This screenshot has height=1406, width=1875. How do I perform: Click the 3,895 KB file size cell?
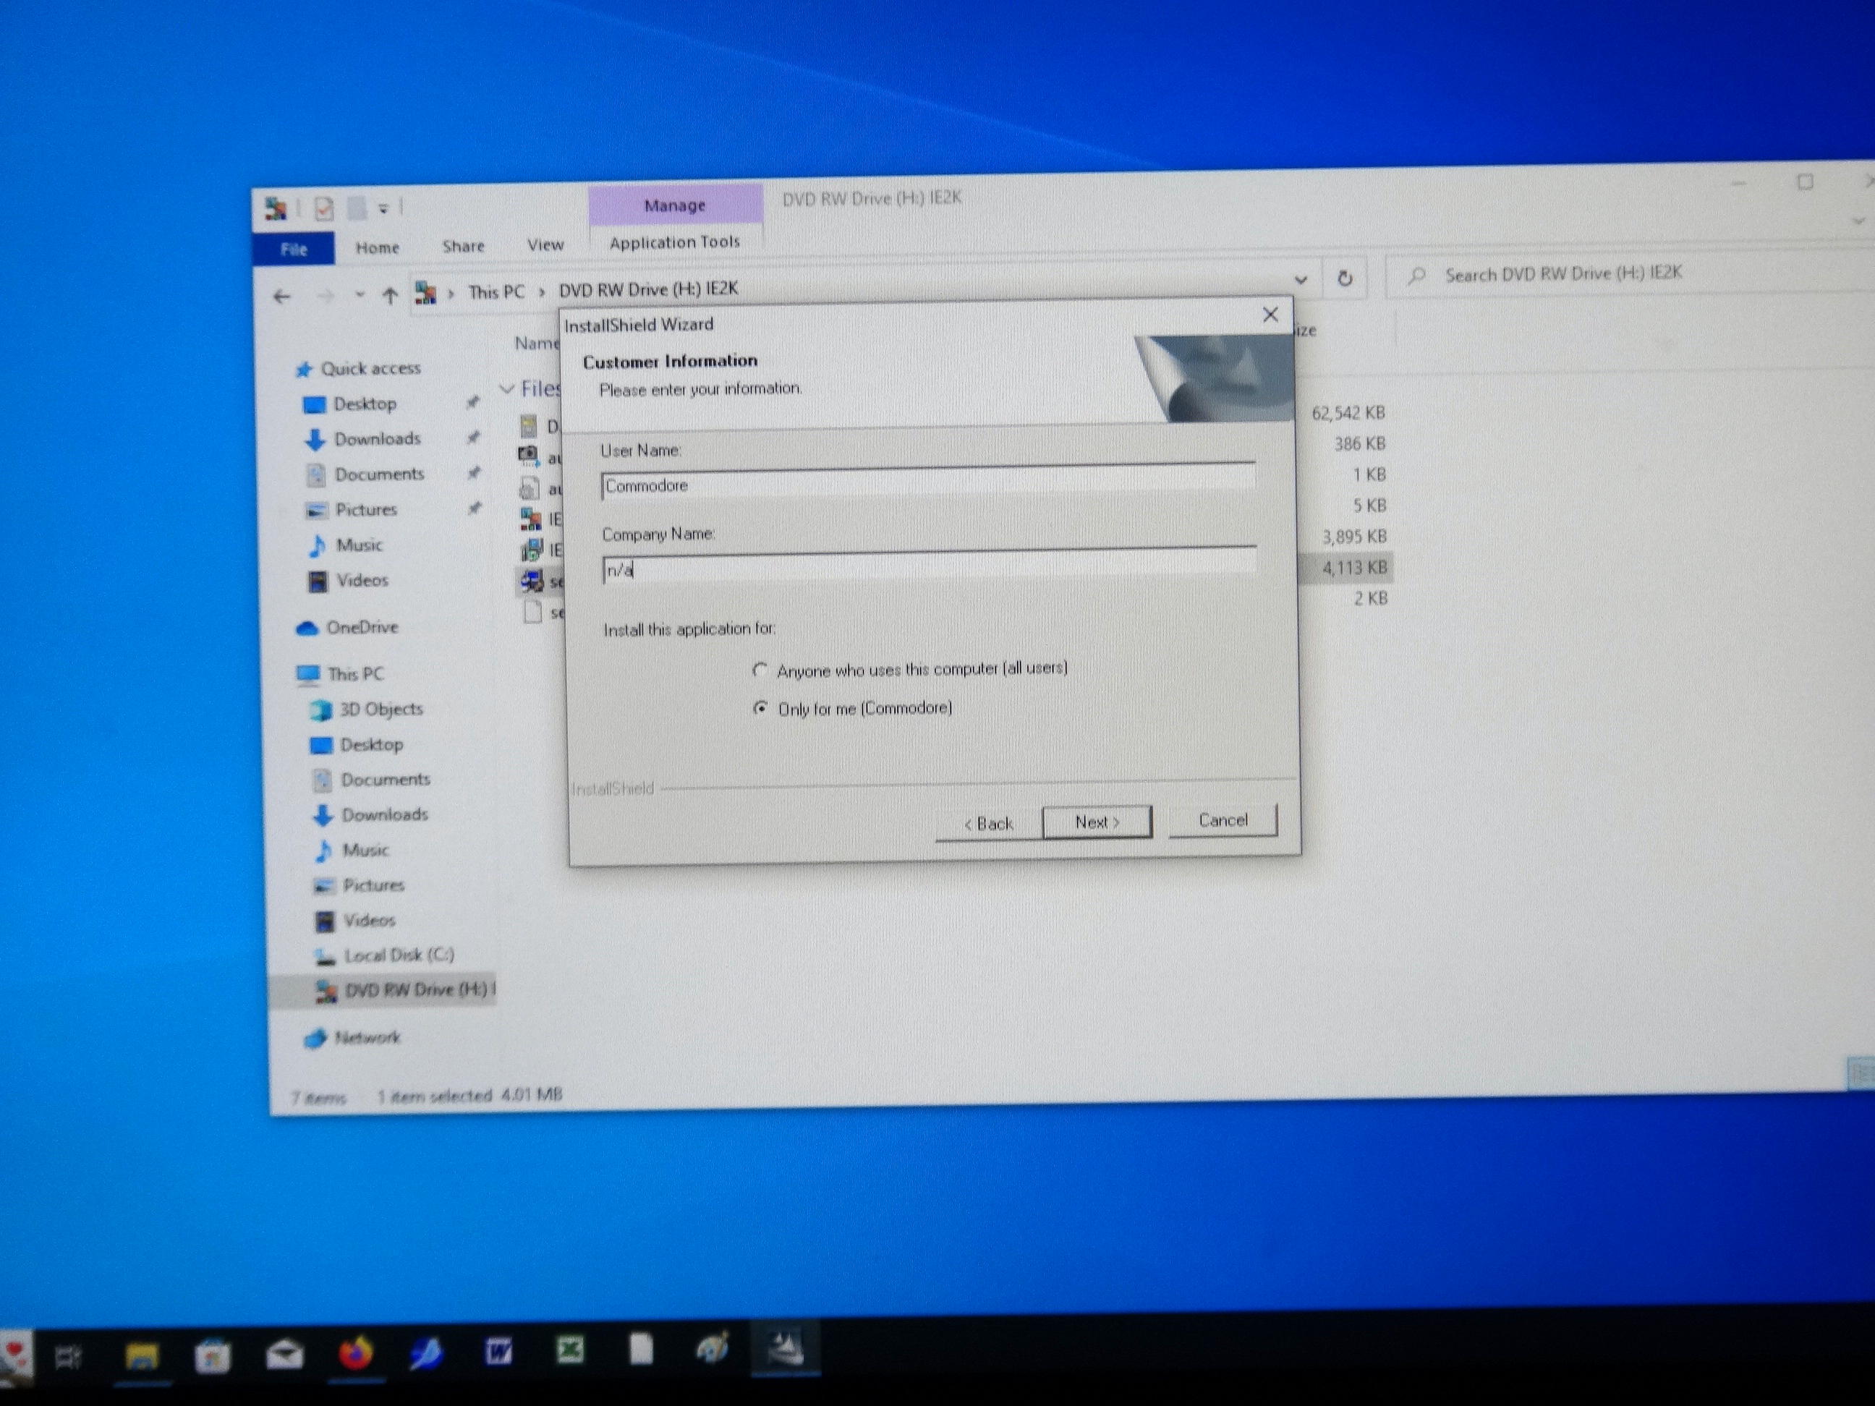pyautogui.click(x=1355, y=537)
